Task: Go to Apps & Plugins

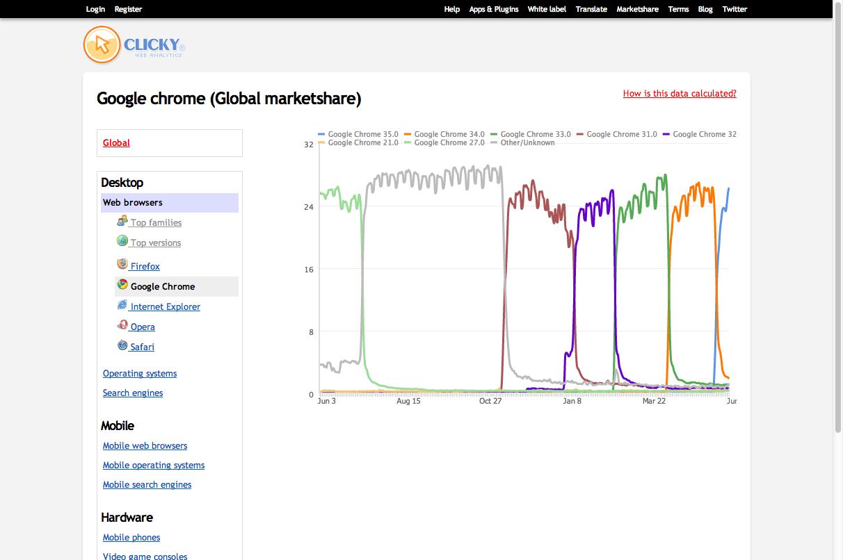Action: (494, 9)
